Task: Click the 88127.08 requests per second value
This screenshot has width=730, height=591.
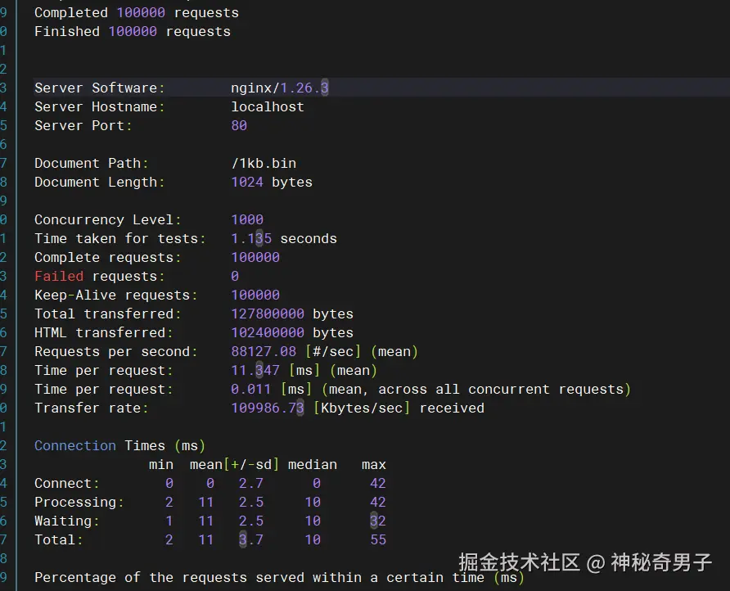Action: [x=264, y=352]
